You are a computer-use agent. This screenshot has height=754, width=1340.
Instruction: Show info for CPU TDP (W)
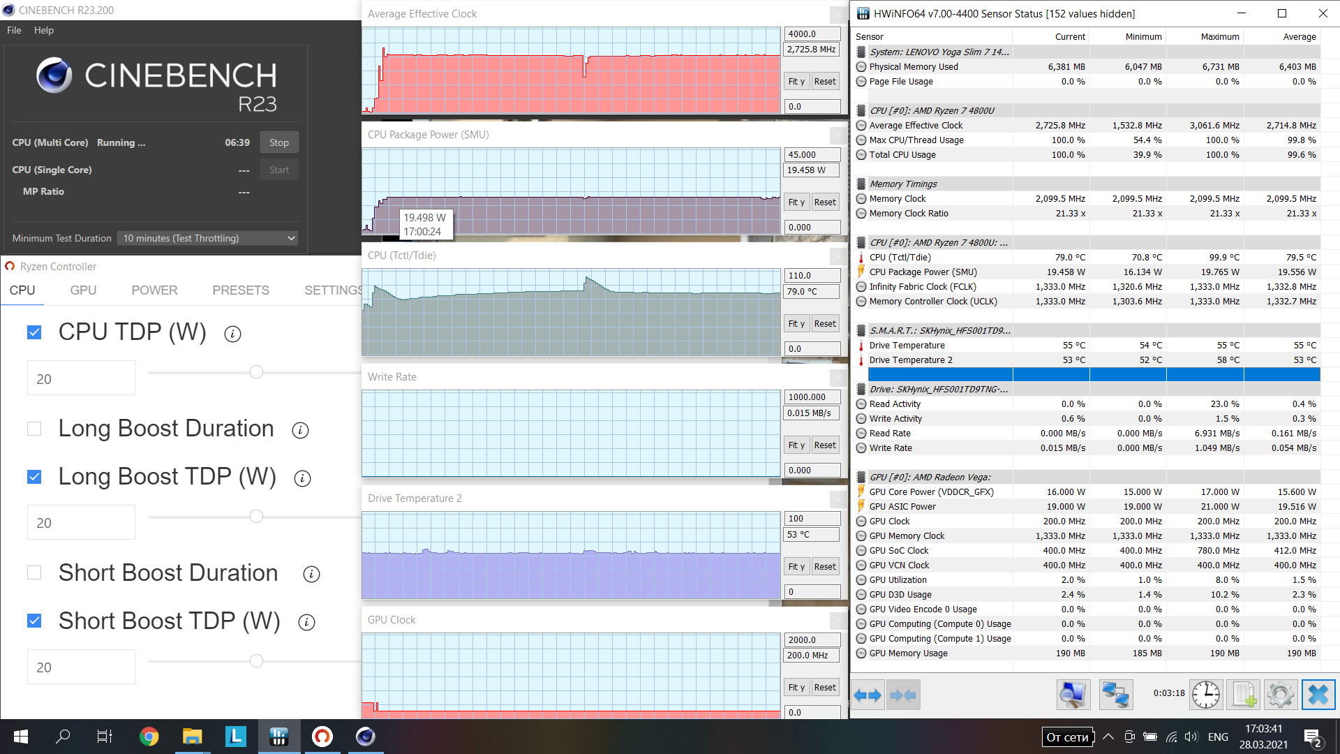[x=232, y=334]
